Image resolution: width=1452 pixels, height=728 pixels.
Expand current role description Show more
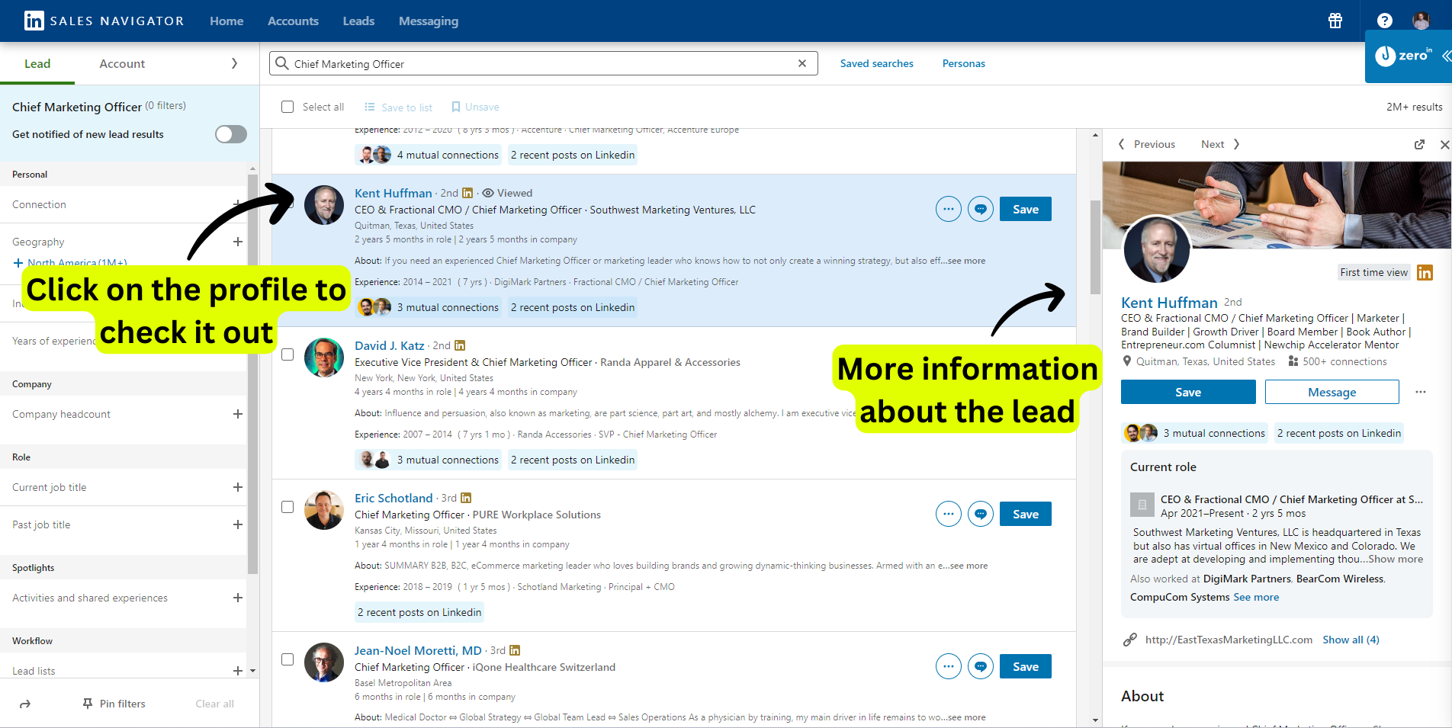click(1396, 559)
